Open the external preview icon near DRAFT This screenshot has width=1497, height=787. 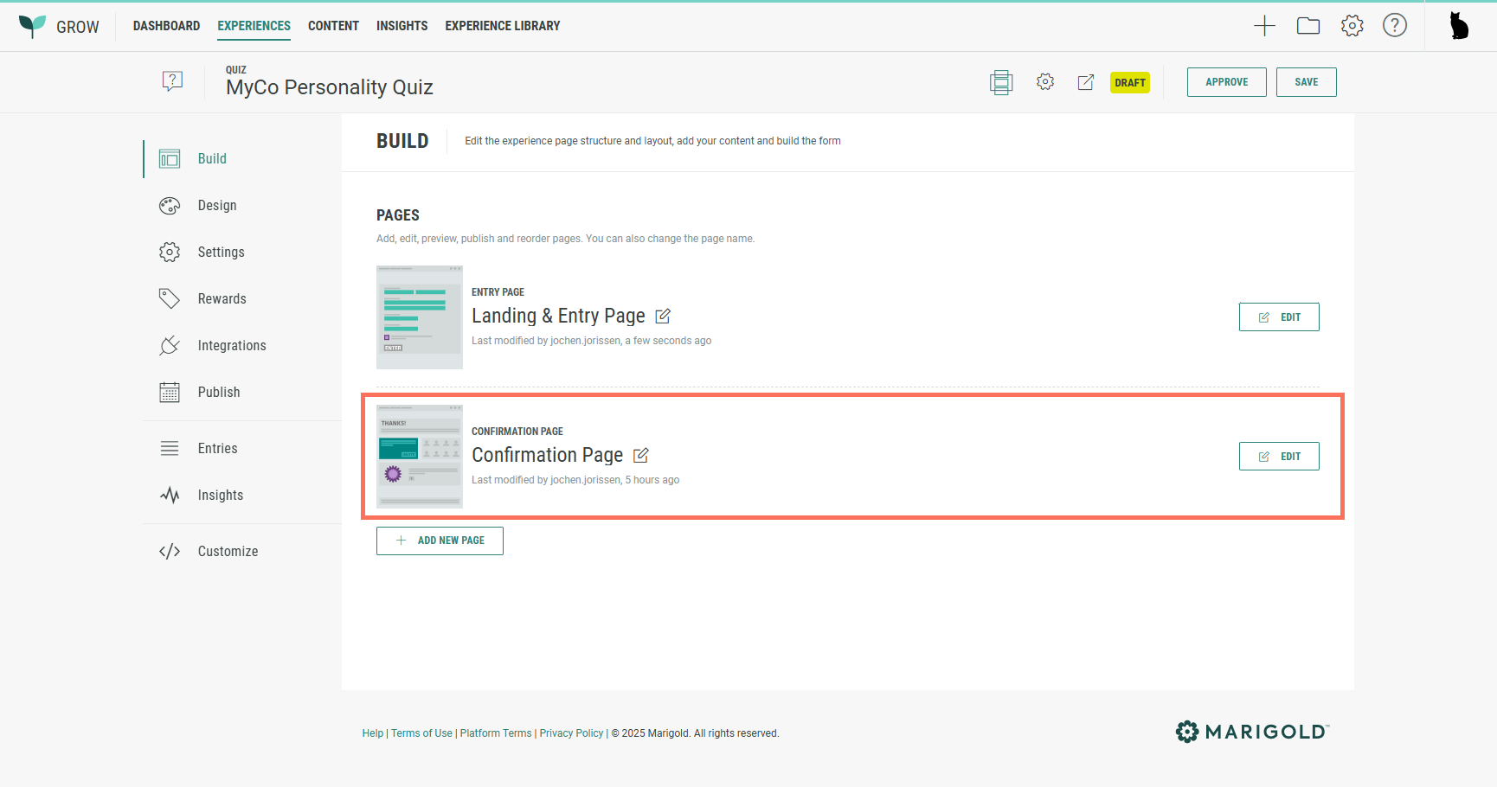(x=1086, y=82)
